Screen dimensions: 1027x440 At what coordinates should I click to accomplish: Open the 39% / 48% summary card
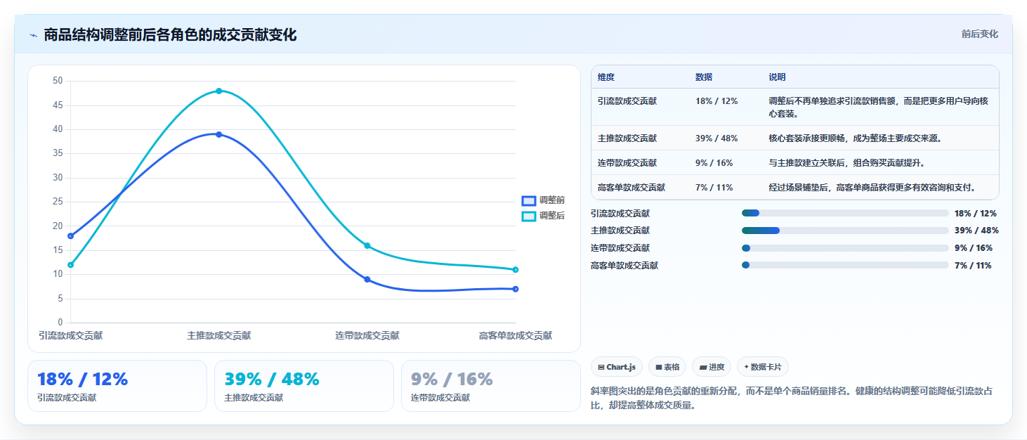[x=304, y=386]
